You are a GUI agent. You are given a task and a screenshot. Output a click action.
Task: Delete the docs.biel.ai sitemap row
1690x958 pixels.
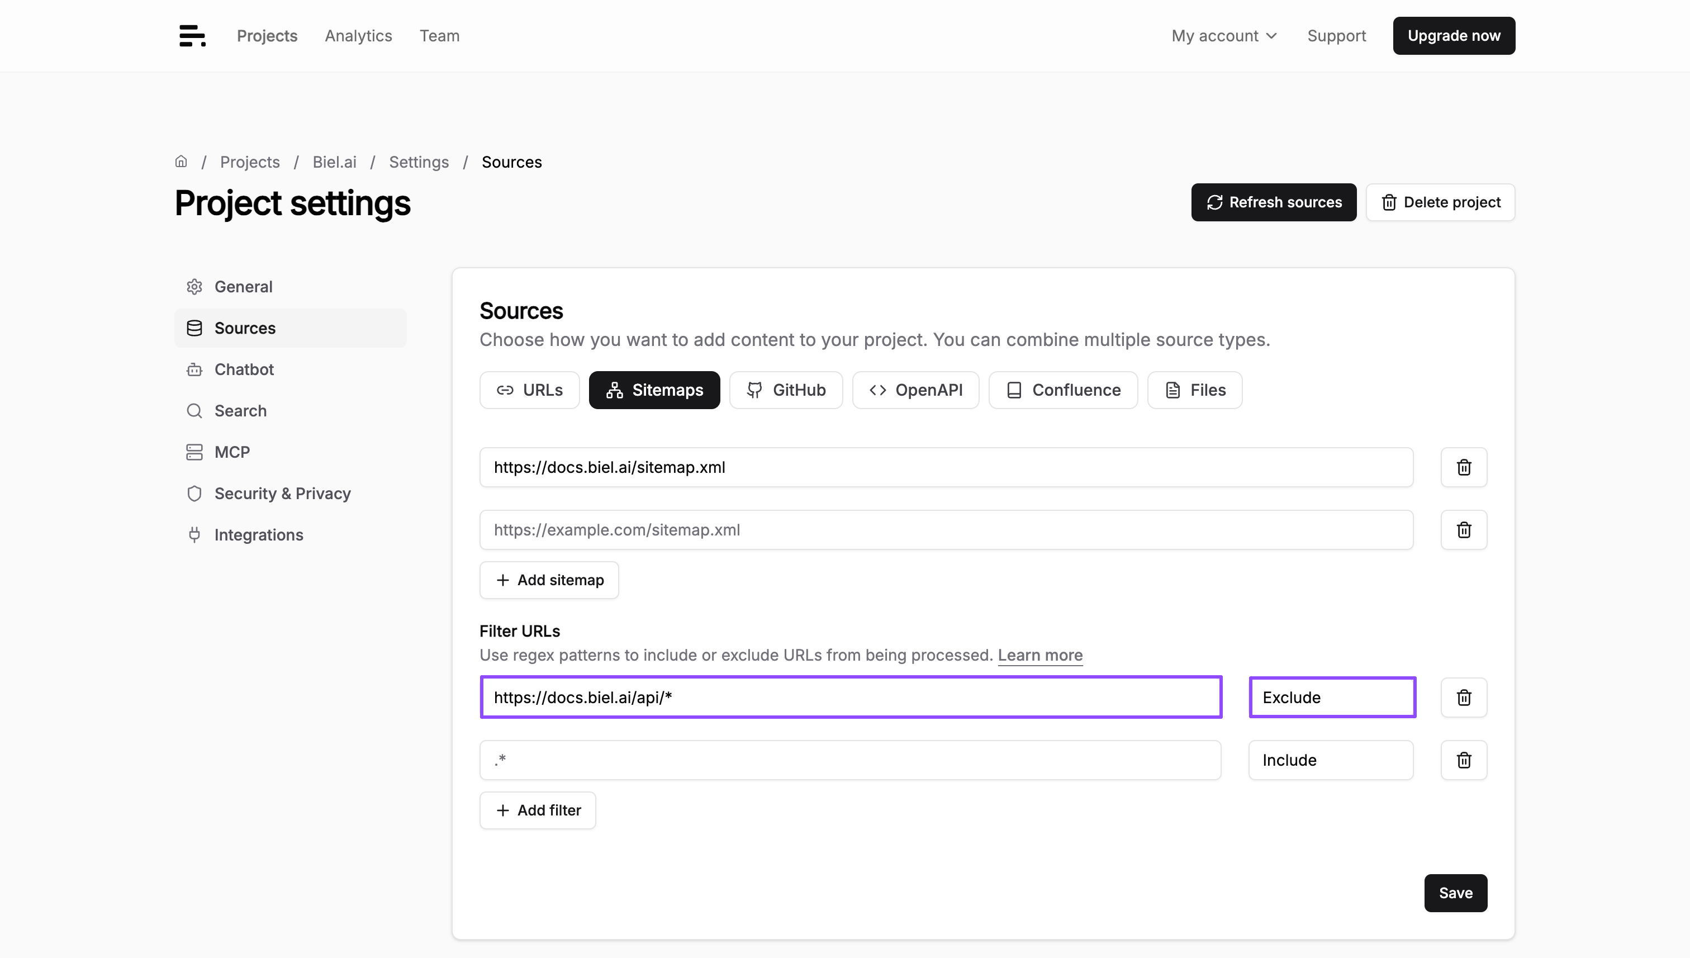tap(1464, 467)
